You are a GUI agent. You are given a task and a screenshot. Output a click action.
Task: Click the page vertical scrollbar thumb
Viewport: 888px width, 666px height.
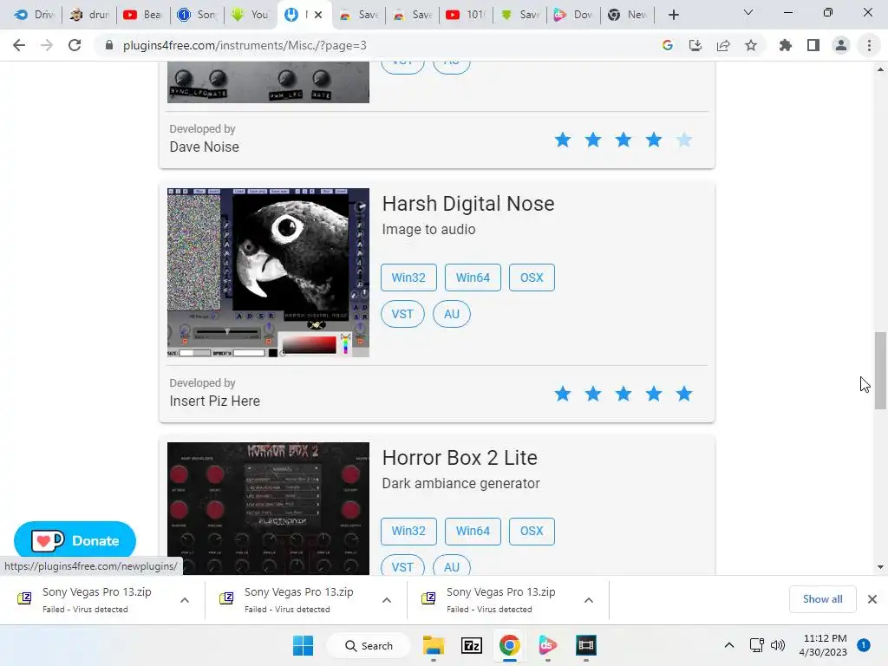point(880,370)
